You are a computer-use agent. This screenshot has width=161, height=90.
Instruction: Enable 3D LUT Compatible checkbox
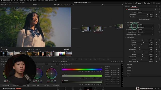point(138,19)
